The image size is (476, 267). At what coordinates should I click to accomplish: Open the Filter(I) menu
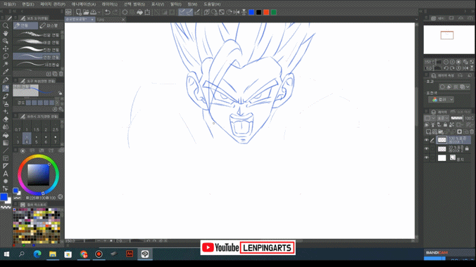[x=176, y=4]
